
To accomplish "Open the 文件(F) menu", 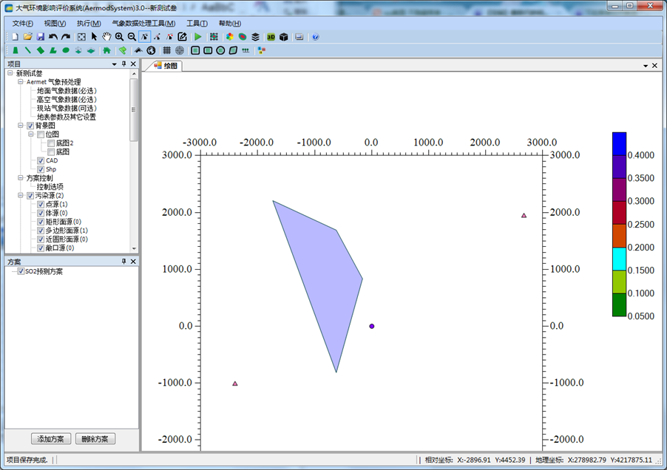I will tap(22, 23).
